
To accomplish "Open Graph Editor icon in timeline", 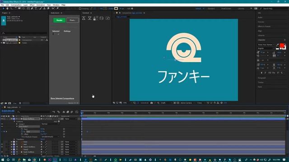I will (x=77, y=112).
